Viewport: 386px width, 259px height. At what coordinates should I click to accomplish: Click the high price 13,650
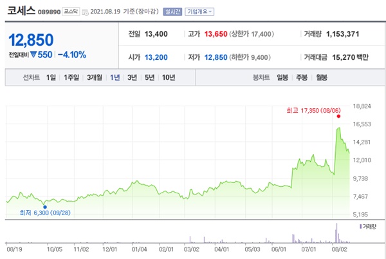click(x=216, y=34)
